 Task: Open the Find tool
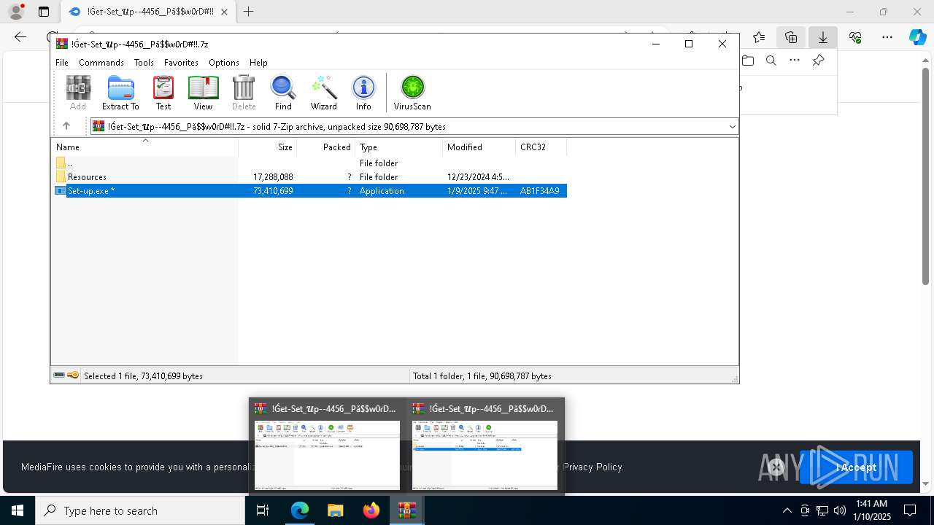pos(283,93)
